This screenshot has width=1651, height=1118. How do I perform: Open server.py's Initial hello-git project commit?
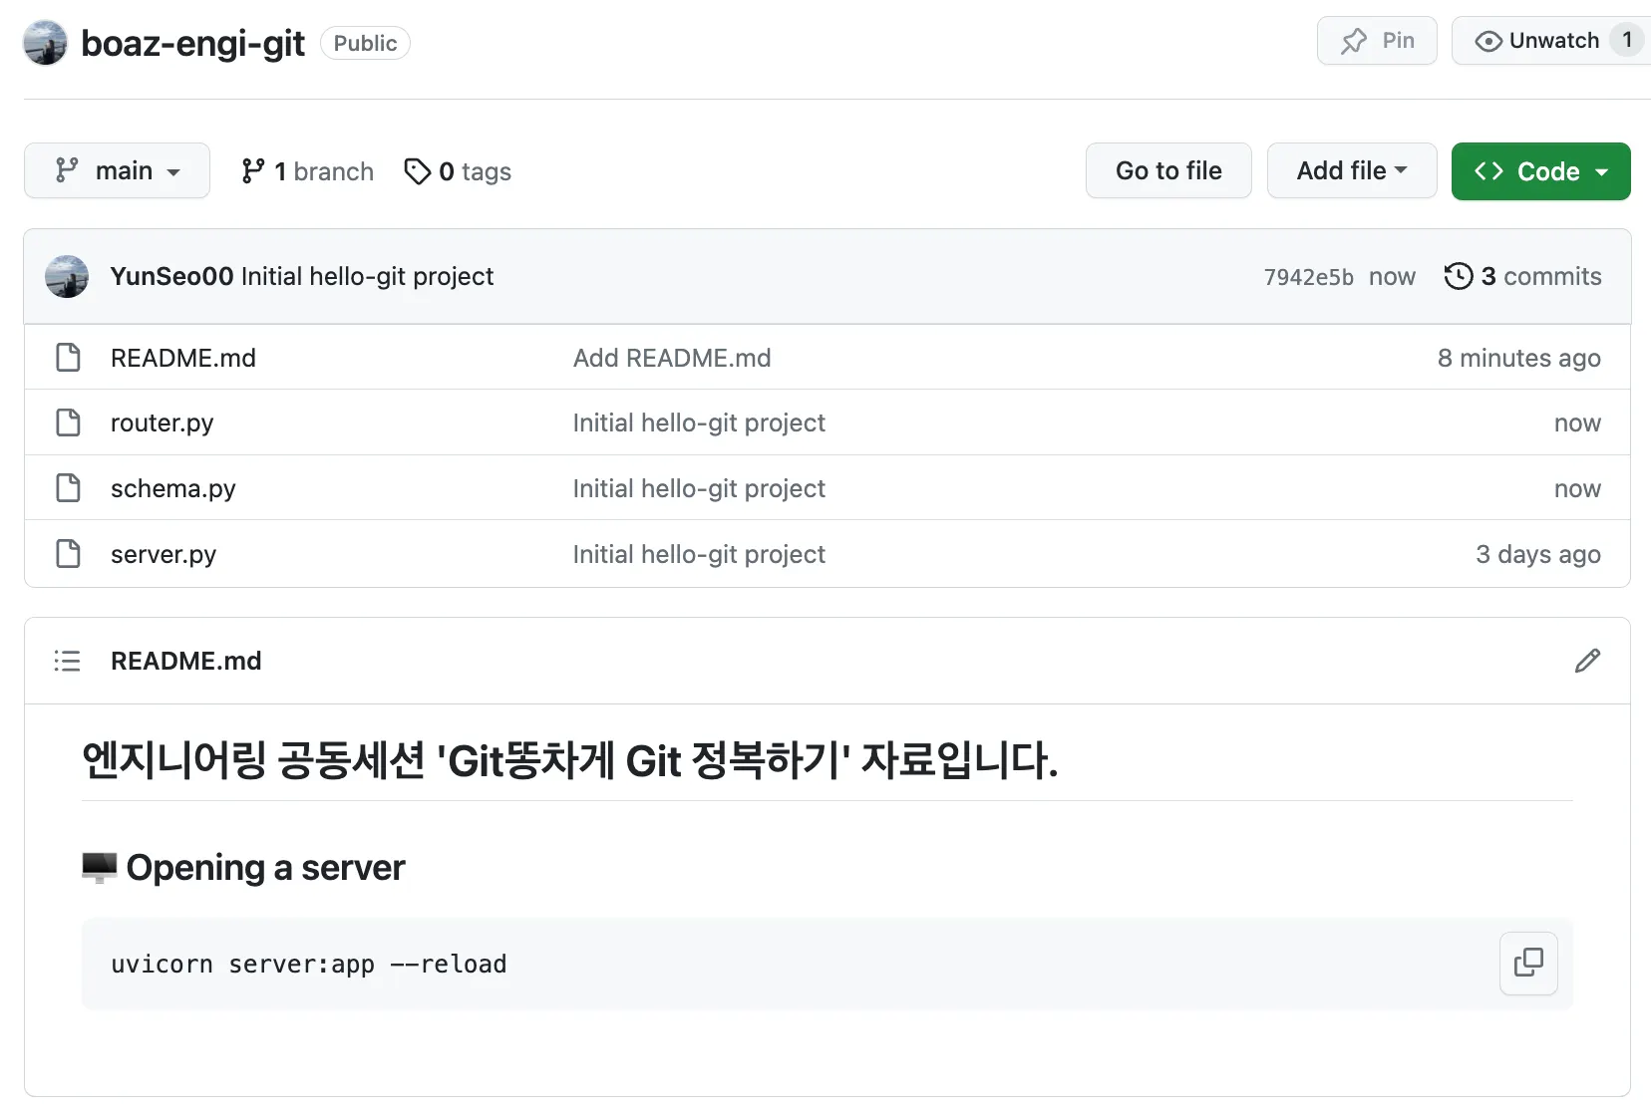699,555
